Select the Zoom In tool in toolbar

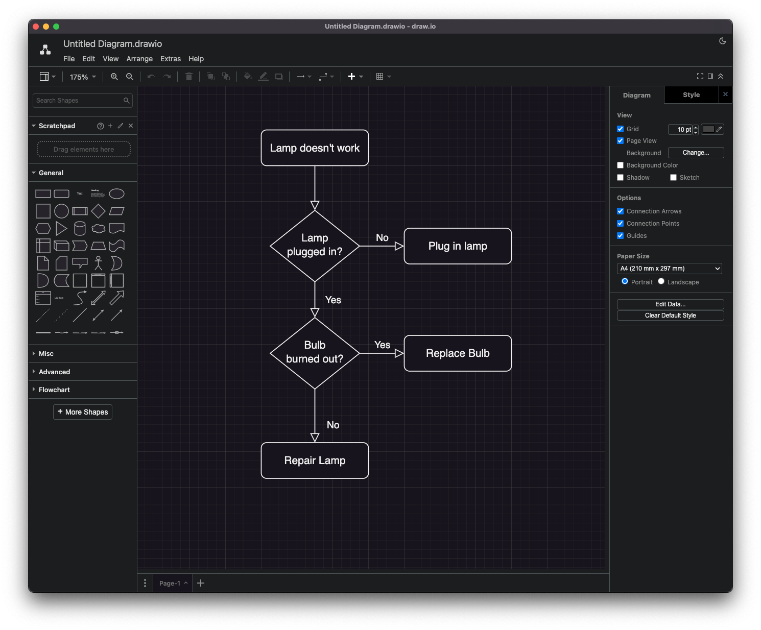pyautogui.click(x=114, y=76)
